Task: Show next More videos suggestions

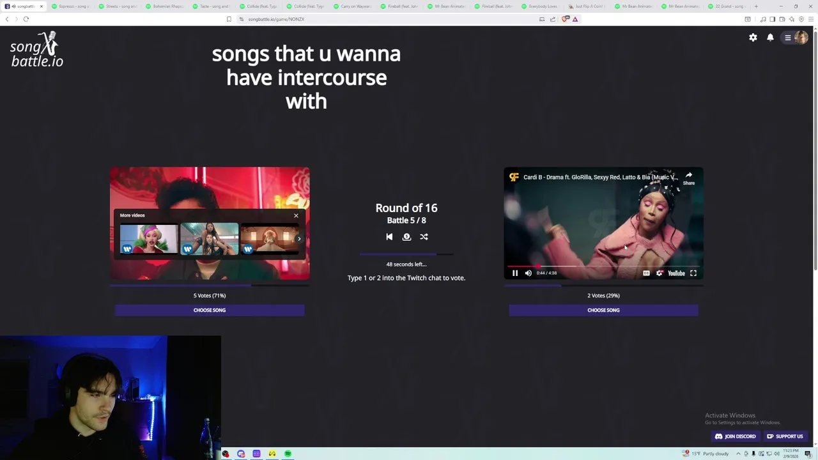Action: click(x=298, y=239)
